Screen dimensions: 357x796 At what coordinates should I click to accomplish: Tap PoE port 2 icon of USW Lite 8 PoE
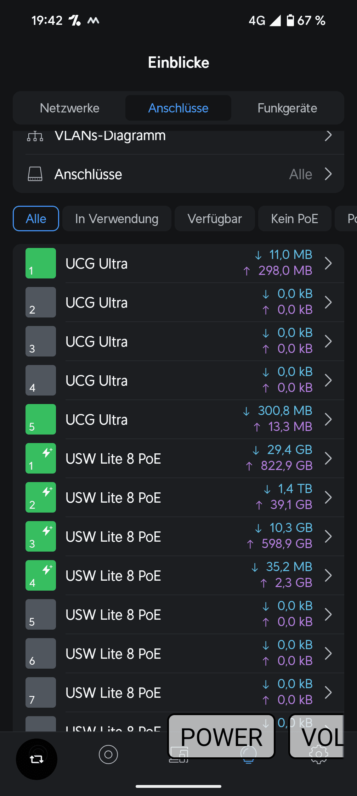(x=41, y=497)
